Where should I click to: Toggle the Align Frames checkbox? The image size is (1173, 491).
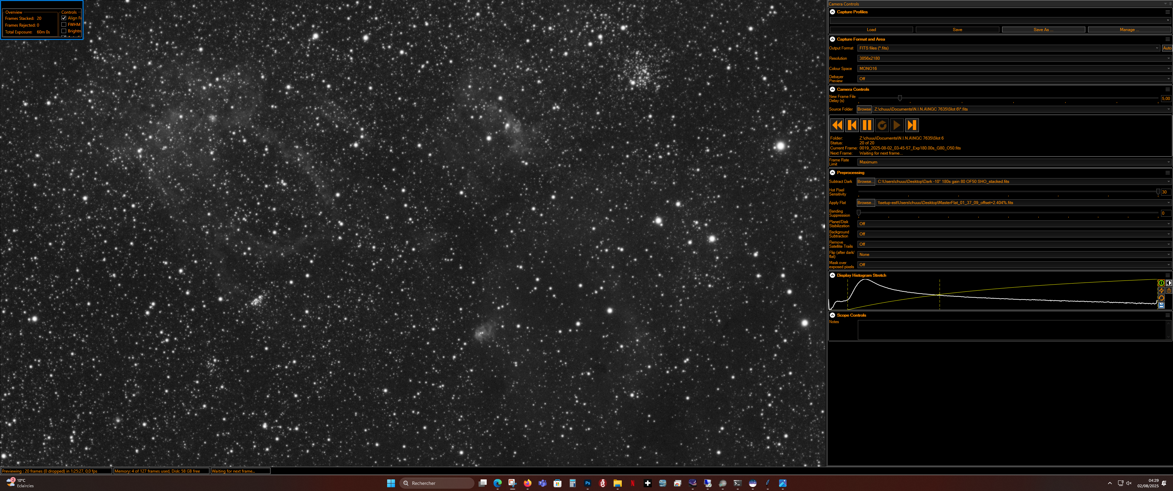click(64, 18)
